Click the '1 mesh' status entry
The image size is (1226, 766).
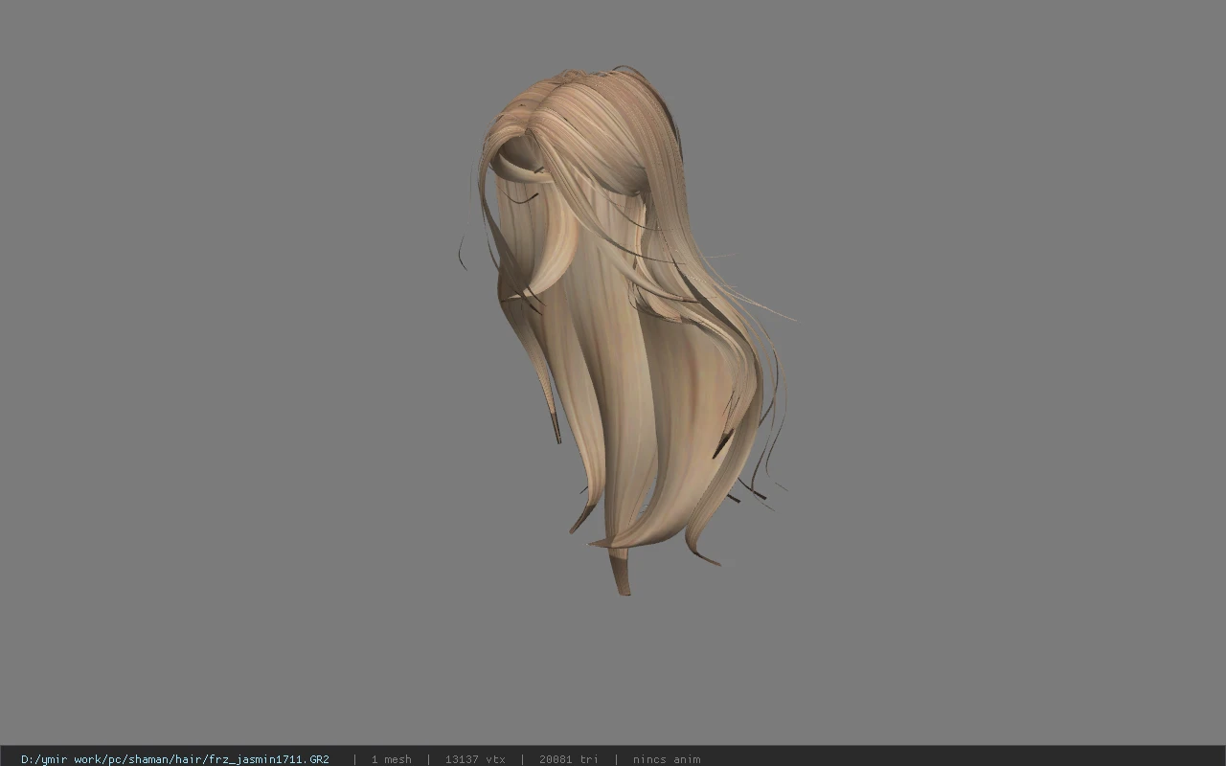(392, 759)
